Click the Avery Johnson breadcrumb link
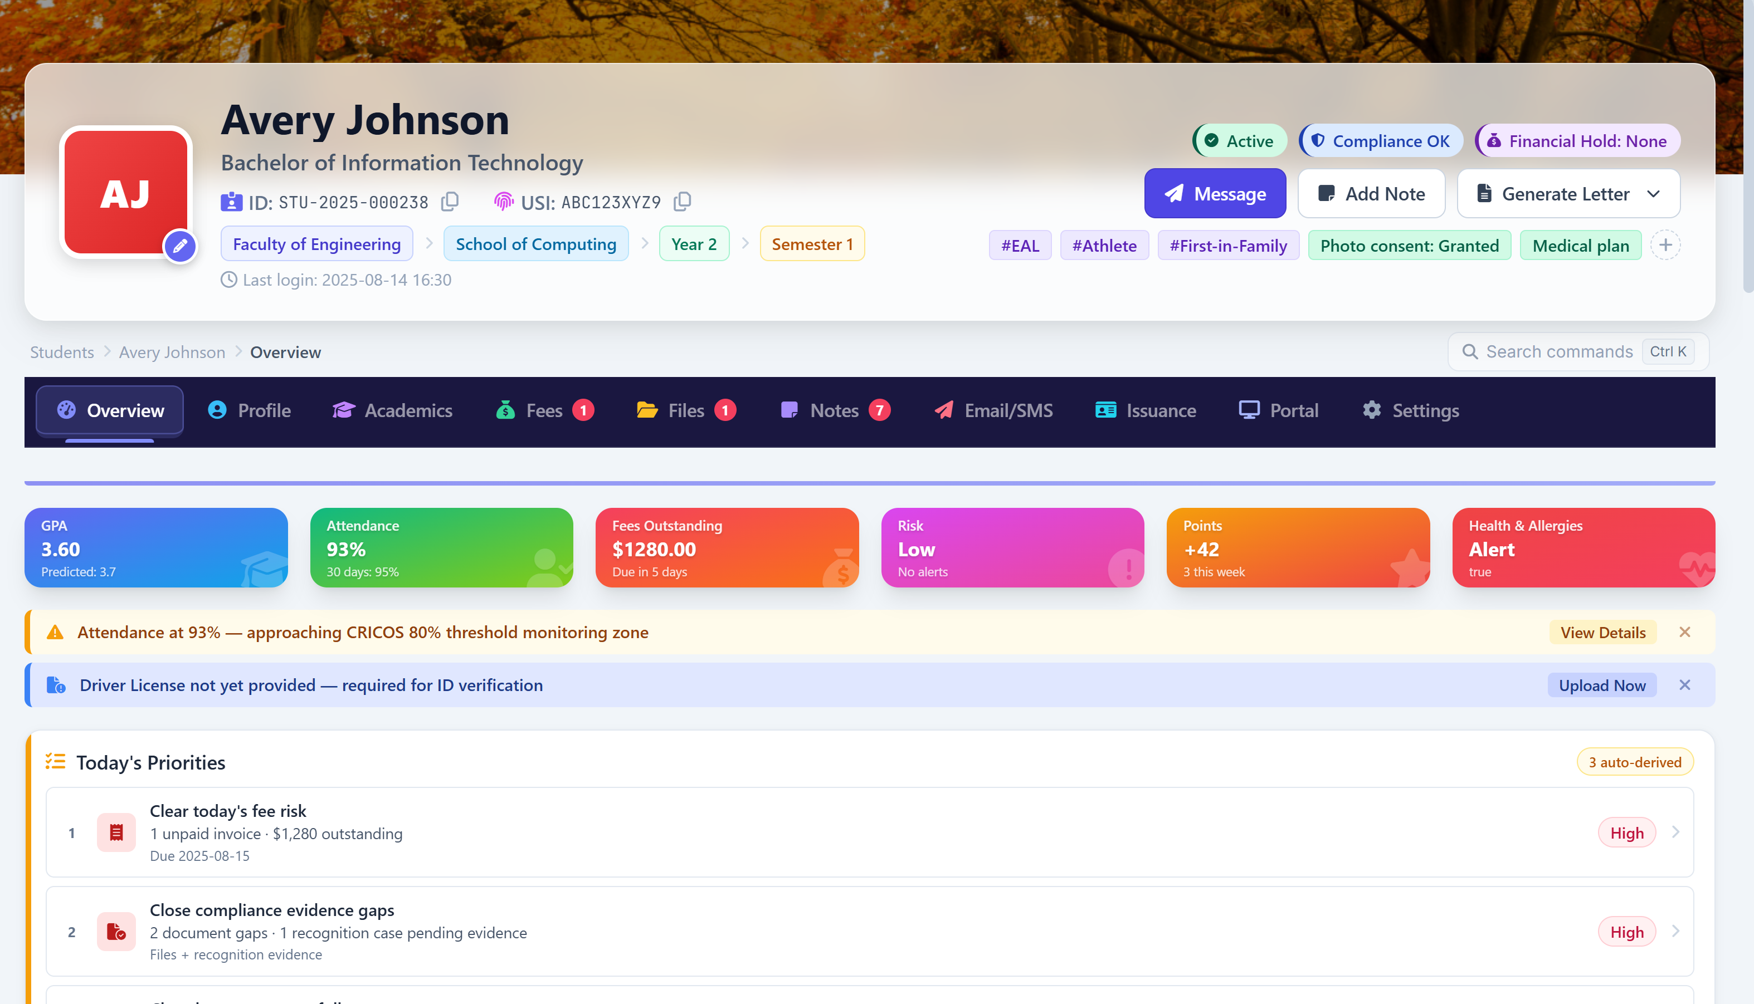This screenshot has height=1004, width=1754. click(172, 352)
